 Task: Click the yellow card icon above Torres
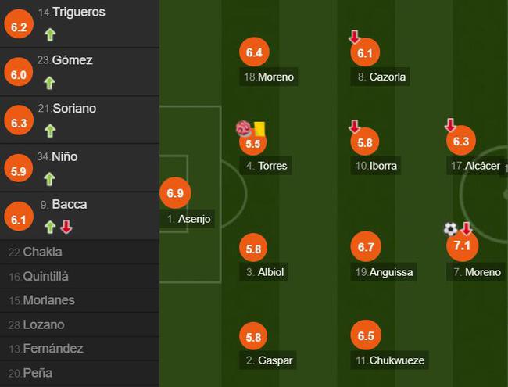pyautogui.click(x=259, y=129)
